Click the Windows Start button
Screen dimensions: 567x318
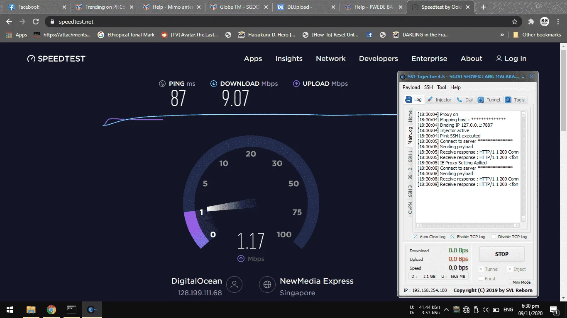(10, 310)
